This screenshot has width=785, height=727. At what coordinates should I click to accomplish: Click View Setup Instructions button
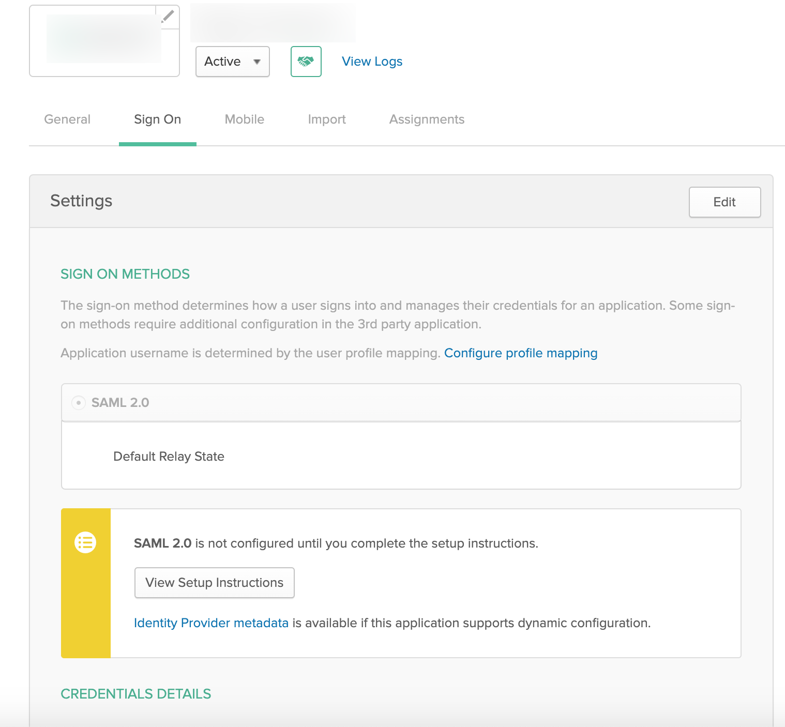coord(215,583)
